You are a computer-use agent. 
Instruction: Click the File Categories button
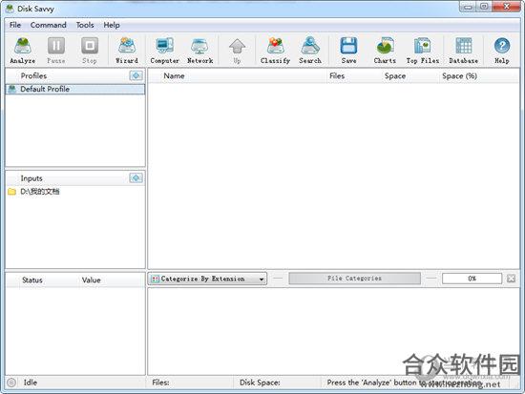click(354, 279)
